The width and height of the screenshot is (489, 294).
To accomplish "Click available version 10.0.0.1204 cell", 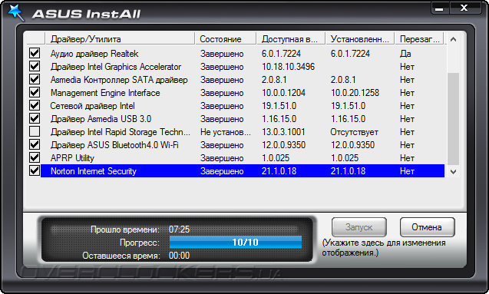I will pos(283,93).
